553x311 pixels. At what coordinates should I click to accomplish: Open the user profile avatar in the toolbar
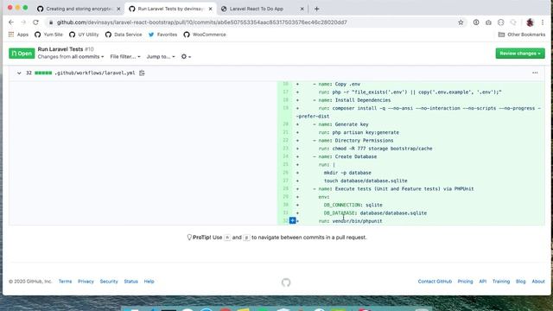pos(530,22)
